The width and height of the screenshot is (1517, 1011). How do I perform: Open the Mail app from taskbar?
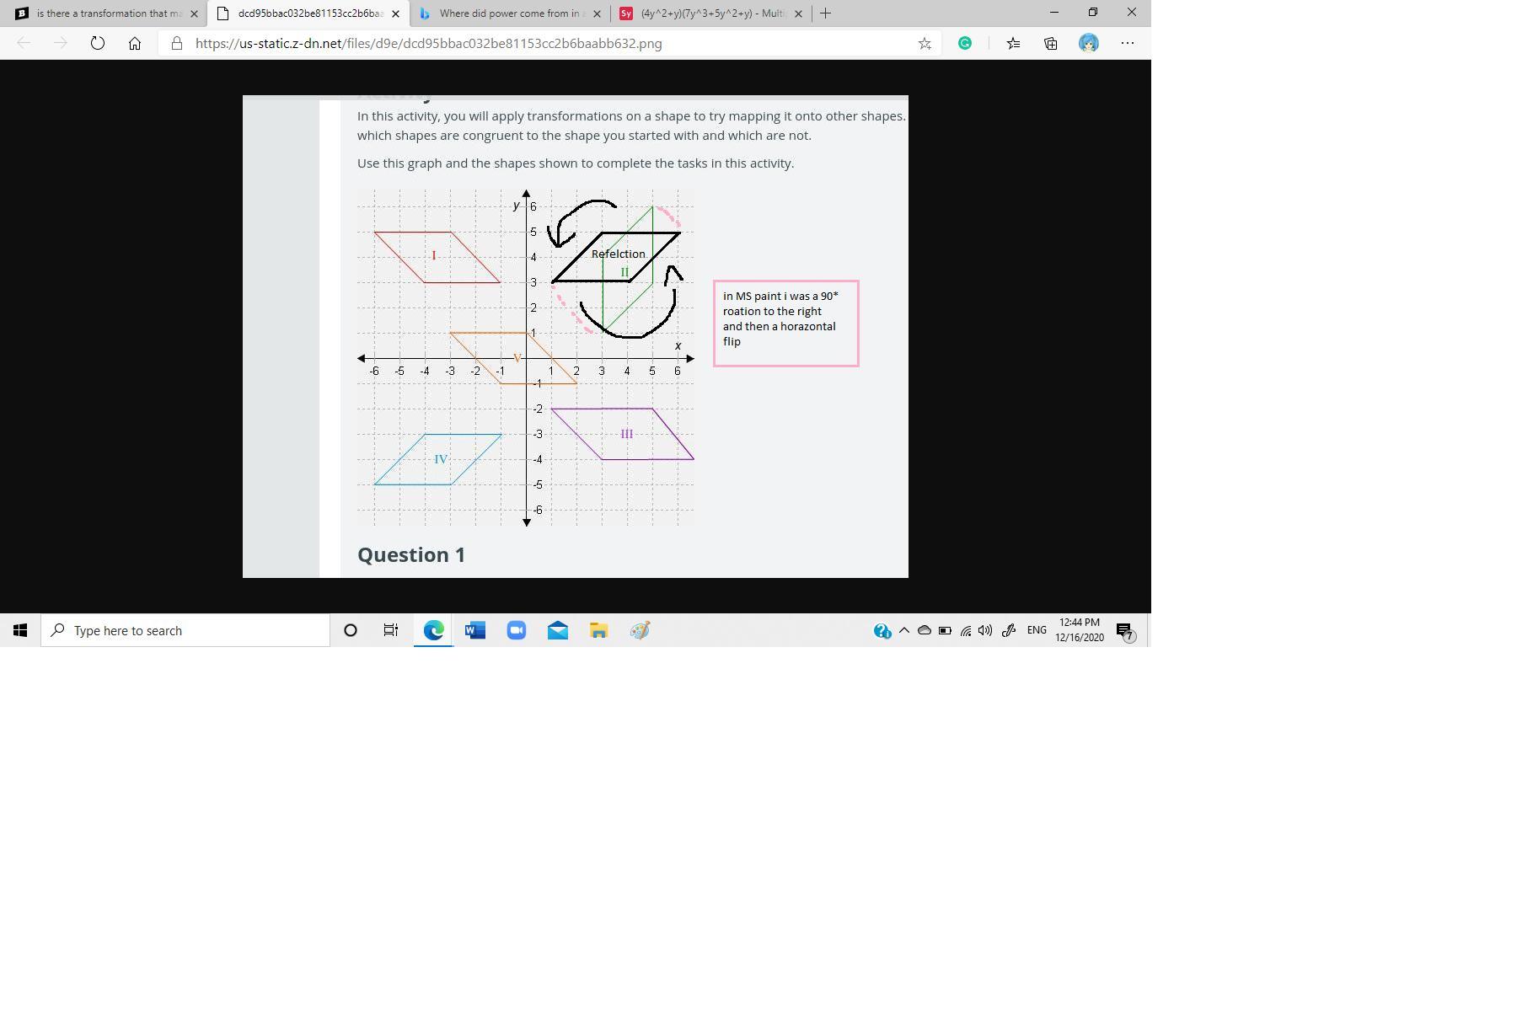click(x=558, y=630)
